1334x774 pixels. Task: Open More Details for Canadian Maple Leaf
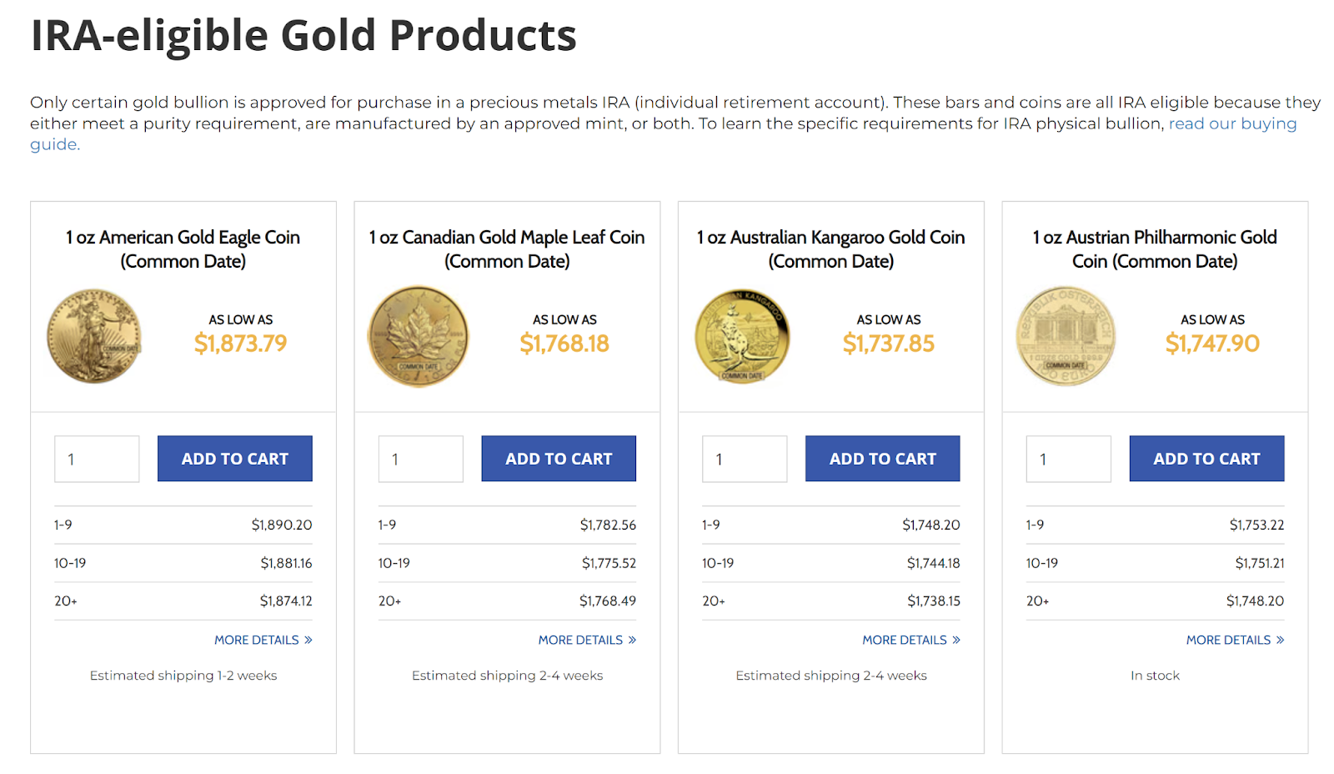pyautogui.click(x=587, y=640)
